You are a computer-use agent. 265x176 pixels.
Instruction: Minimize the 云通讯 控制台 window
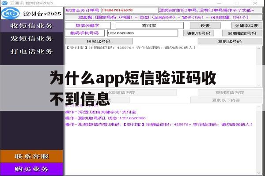click(219, 3)
